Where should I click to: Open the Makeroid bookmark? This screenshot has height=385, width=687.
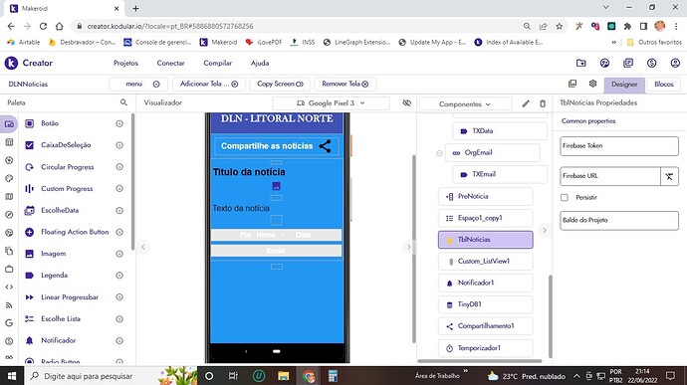pos(218,42)
